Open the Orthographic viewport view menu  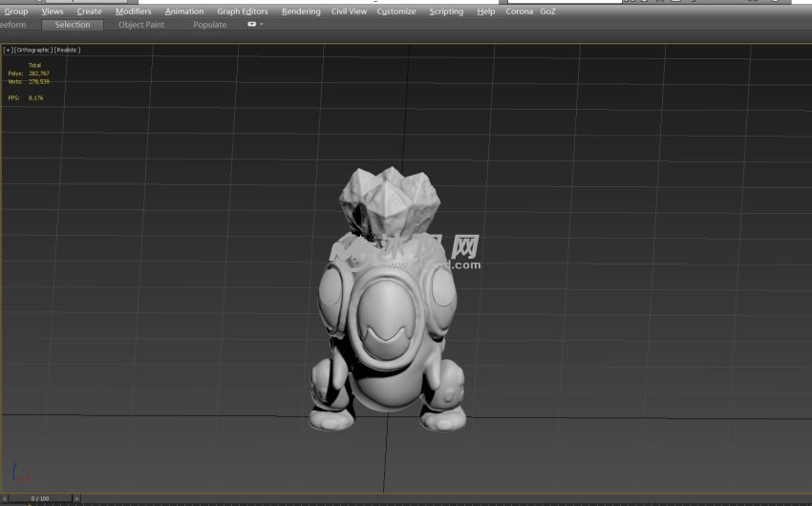coord(32,50)
